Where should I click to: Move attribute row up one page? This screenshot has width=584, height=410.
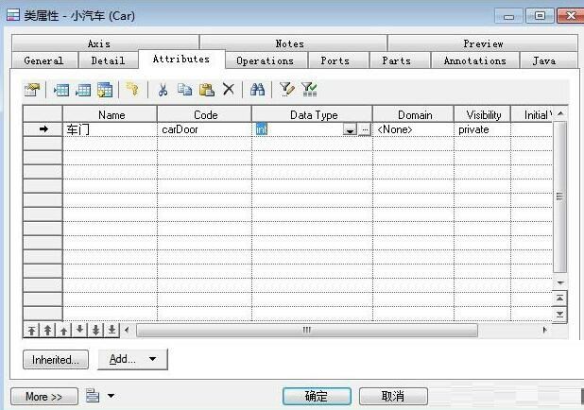tap(47, 330)
